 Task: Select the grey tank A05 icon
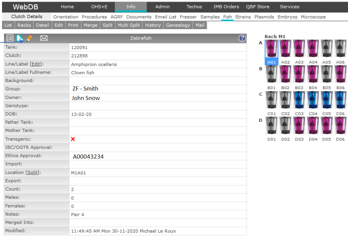pyautogui.click(x=327, y=49)
